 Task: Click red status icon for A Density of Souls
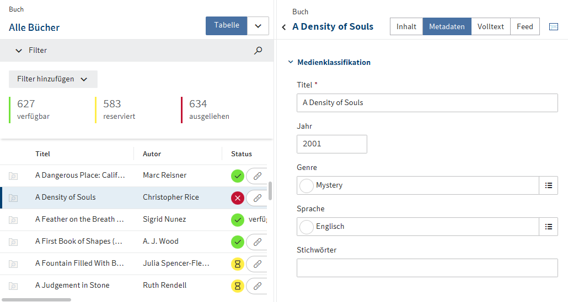click(x=238, y=198)
